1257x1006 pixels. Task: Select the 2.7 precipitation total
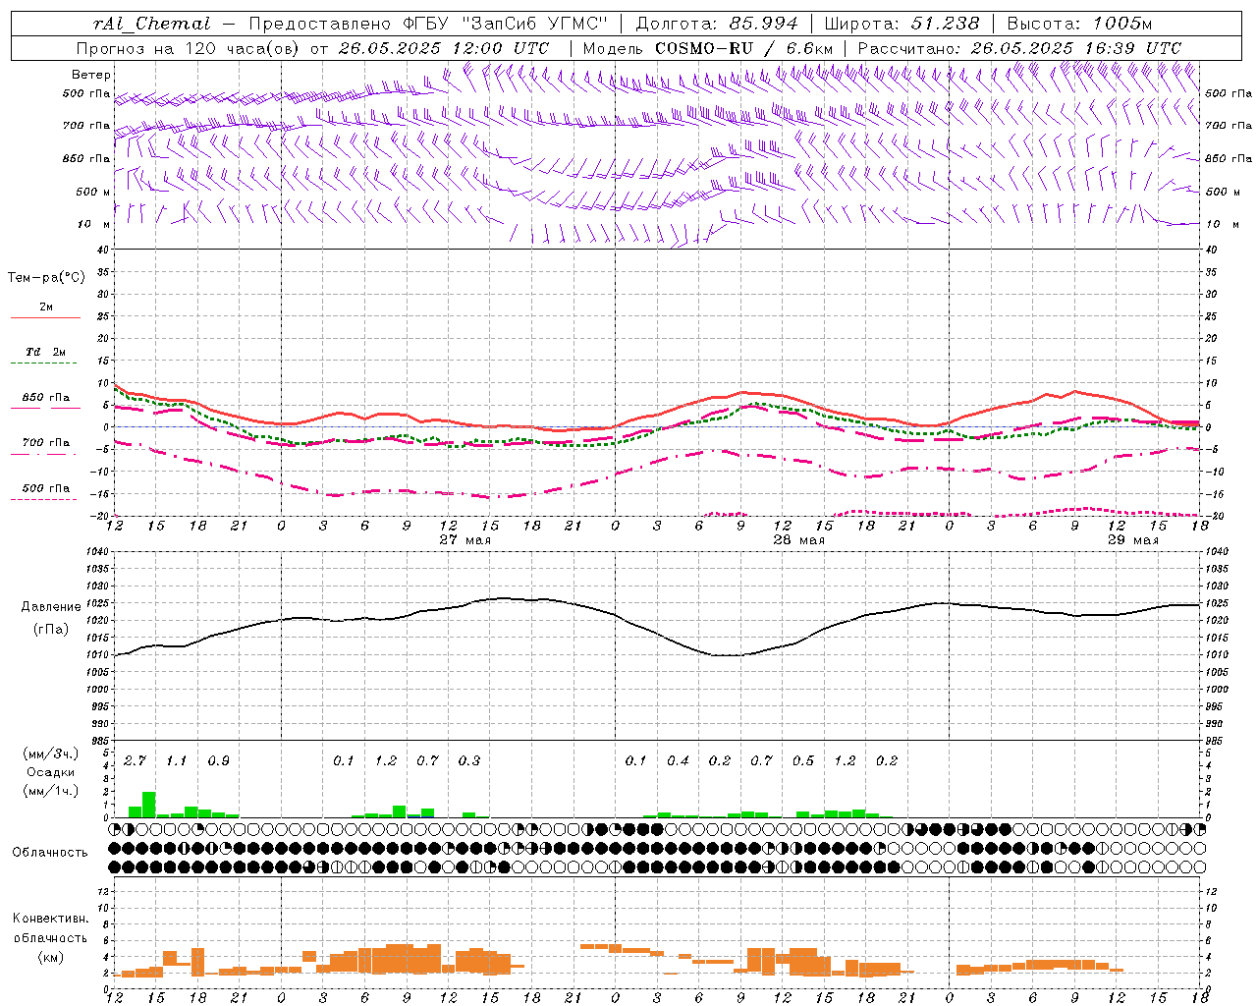[x=135, y=760]
